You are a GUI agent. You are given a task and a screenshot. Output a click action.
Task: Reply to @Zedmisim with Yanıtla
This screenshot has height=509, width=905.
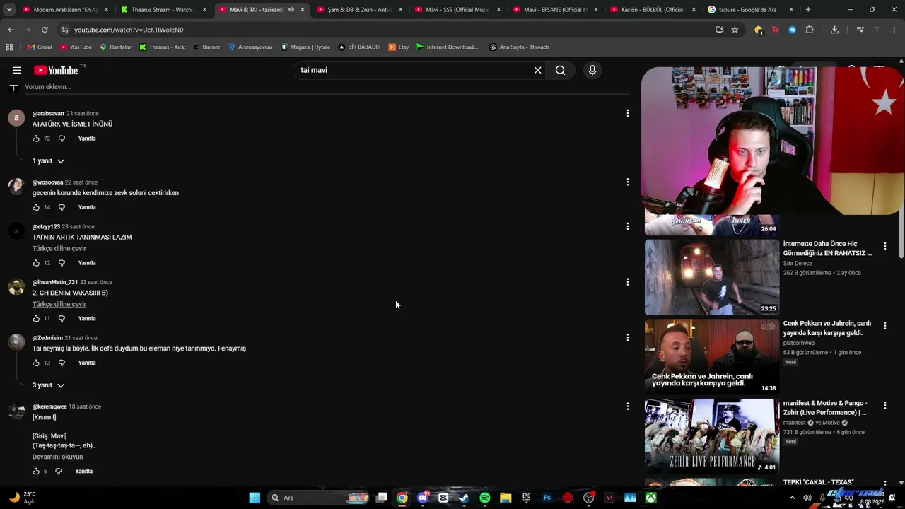pyautogui.click(x=87, y=363)
